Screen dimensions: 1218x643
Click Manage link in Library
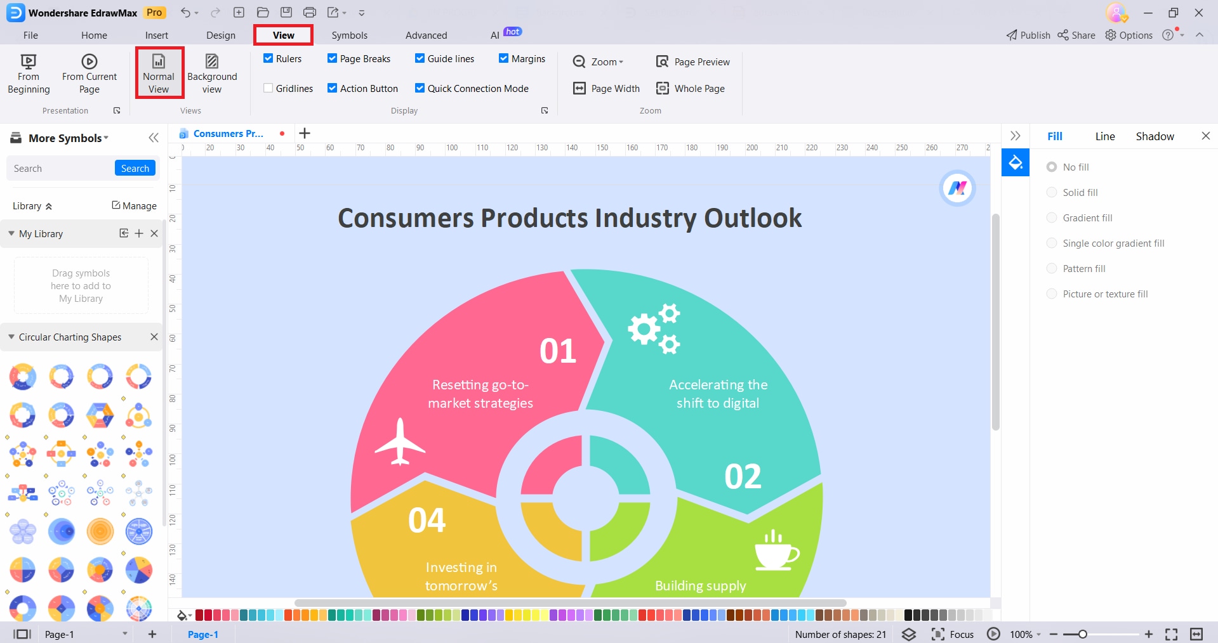point(134,205)
